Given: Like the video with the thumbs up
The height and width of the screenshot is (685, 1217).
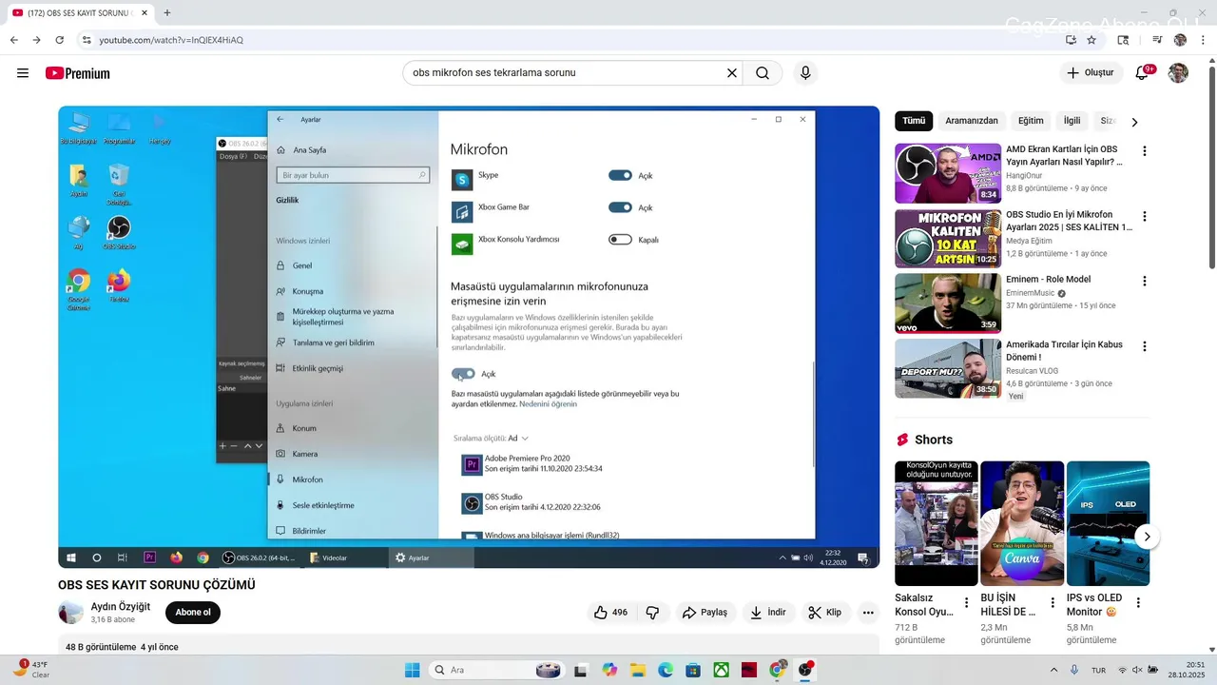Looking at the screenshot, I should tap(611, 613).
